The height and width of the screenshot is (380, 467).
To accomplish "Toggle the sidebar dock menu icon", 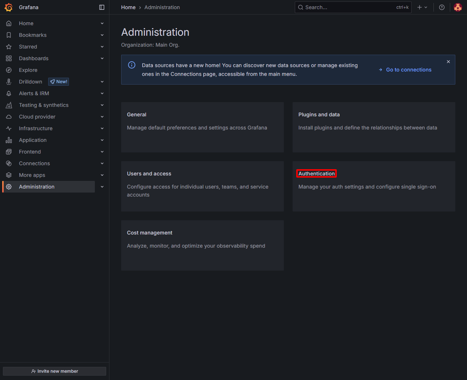I will pos(102,7).
